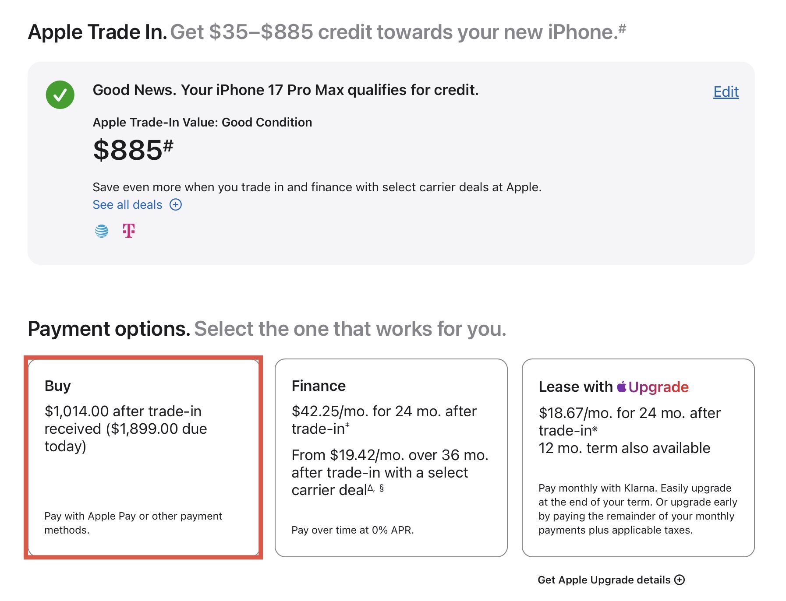The image size is (786, 601).
Task: Click the AT&T carrier logo
Action: coord(102,231)
